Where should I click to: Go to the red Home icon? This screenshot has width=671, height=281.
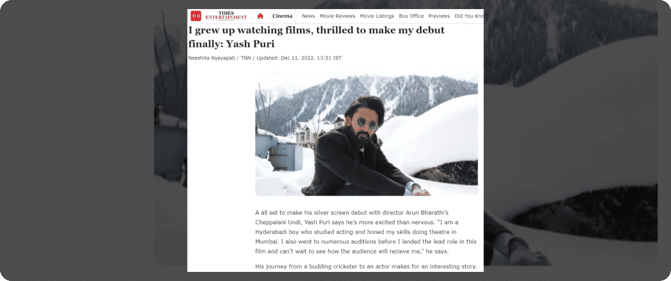coord(260,16)
